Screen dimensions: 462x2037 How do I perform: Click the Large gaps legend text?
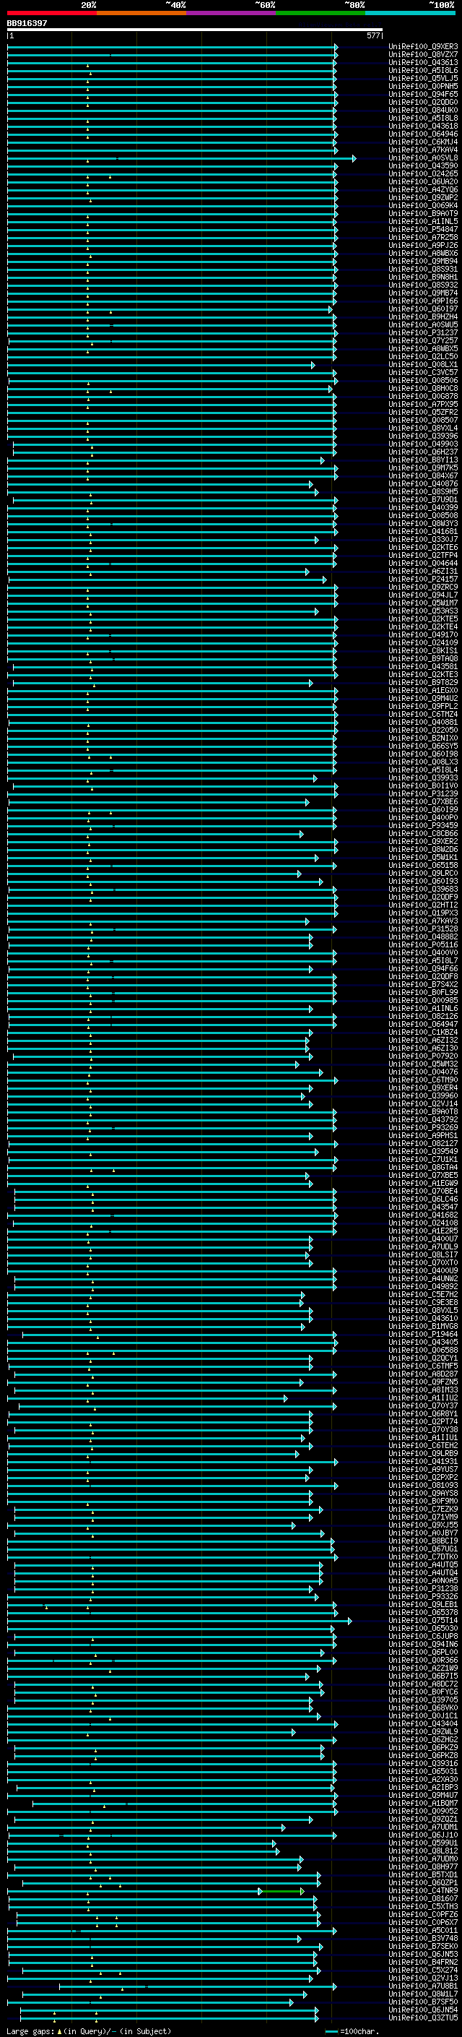[89, 2031]
